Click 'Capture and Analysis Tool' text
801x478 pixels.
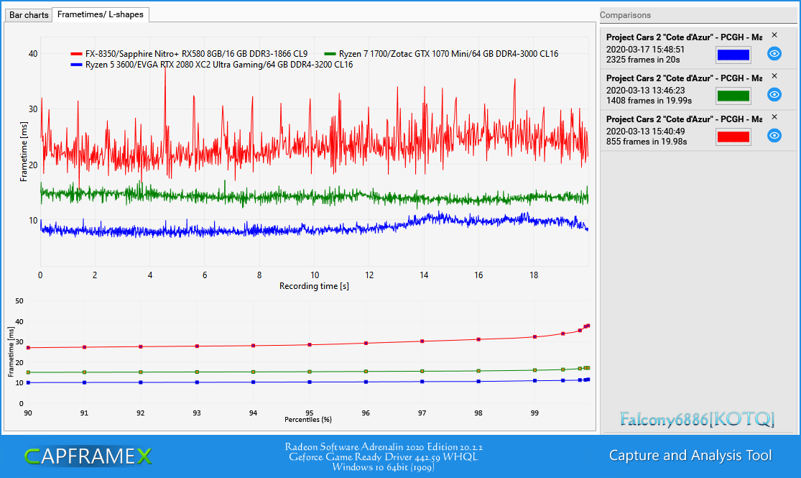690,456
